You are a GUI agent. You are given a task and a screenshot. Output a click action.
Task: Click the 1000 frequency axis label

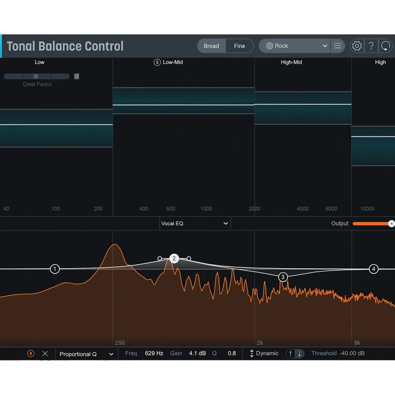click(206, 209)
